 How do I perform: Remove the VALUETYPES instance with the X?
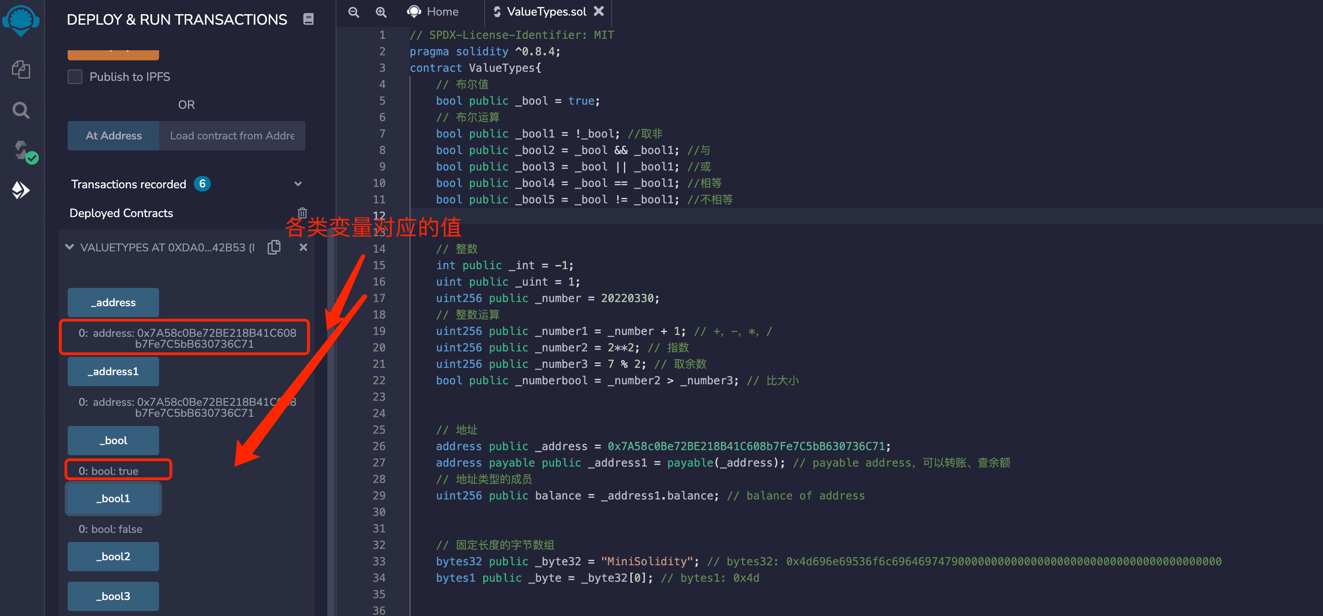(x=303, y=247)
